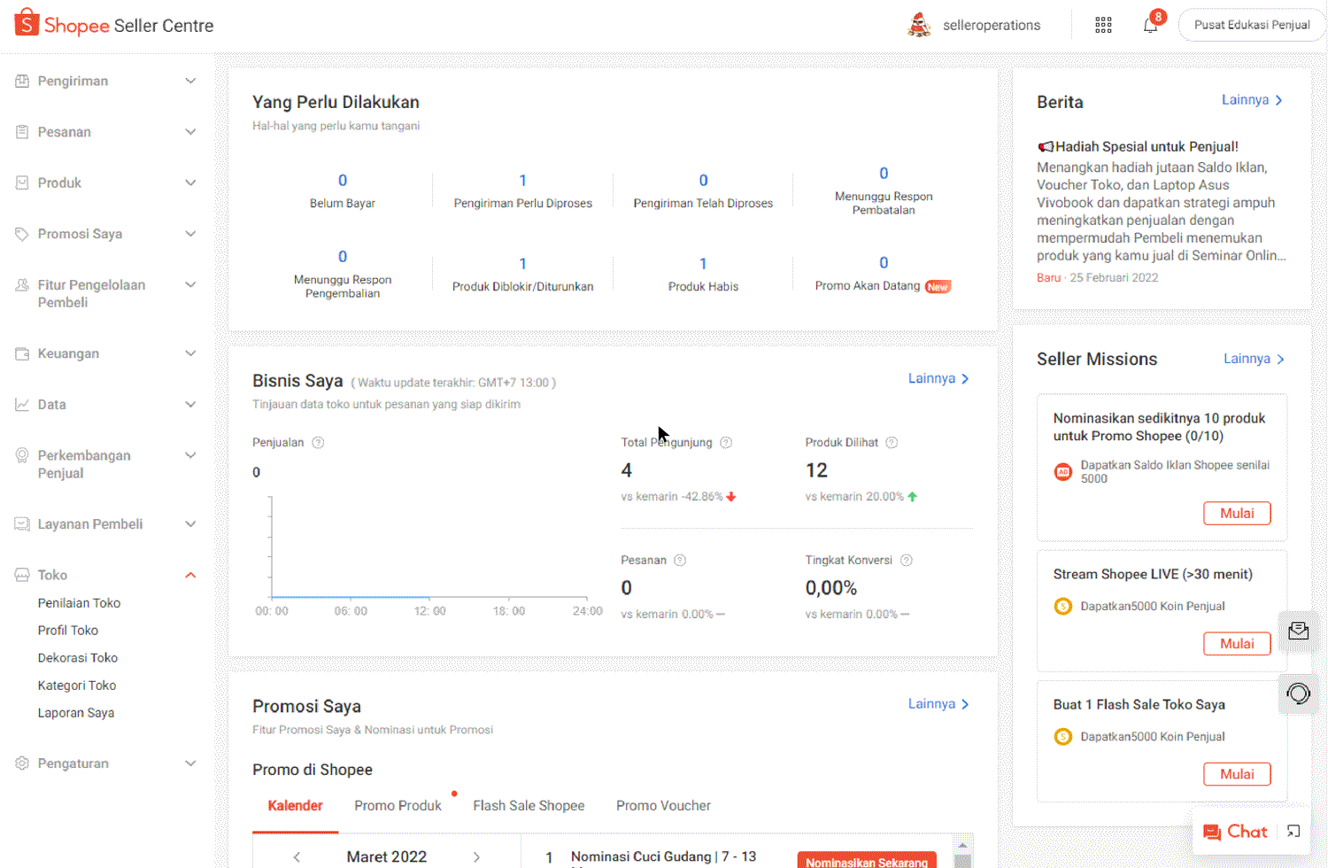Click Mulai for Stream Shopee LIVE mission
Screen dimensions: 1328x868
[1236, 644]
